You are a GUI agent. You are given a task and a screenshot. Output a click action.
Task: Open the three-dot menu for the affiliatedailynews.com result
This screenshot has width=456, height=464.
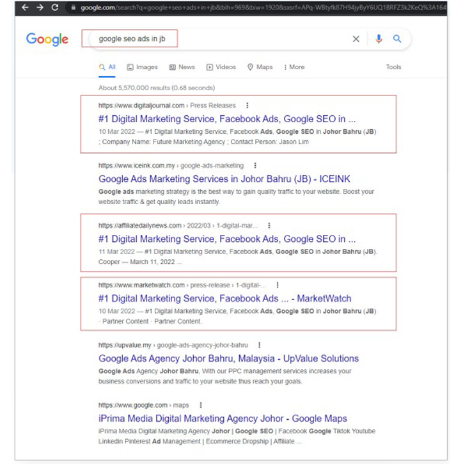269,225
